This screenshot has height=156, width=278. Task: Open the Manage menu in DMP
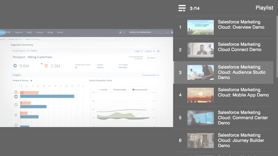(50, 32)
